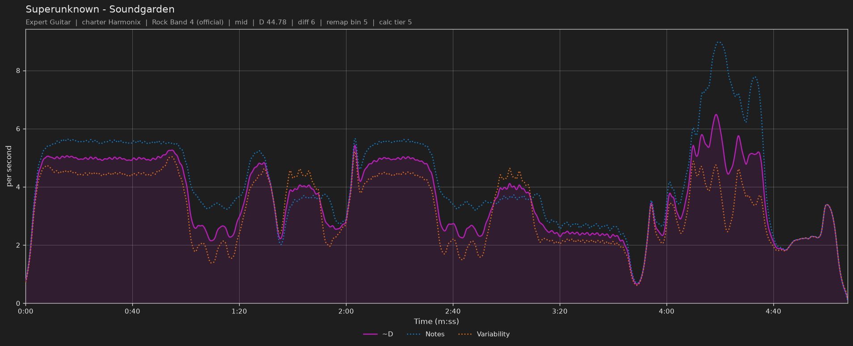This screenshot has width=853, height=346.
Task: Select the 'Notes' legend entry
Action: click(426, 334)
